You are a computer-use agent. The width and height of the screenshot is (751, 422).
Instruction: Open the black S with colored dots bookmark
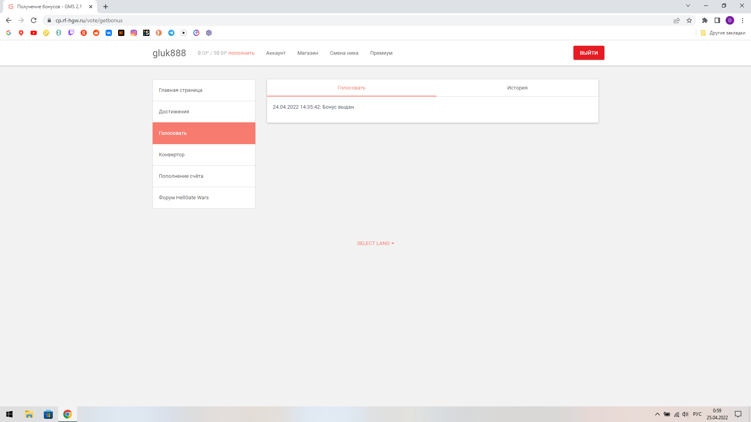[146, 33]
